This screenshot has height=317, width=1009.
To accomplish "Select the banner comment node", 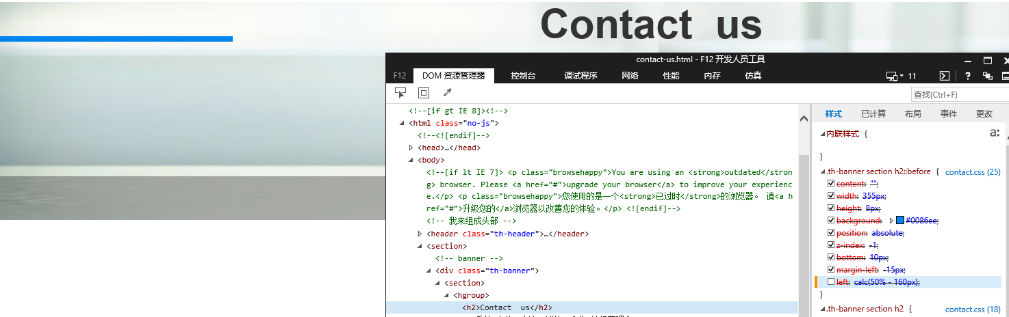I will pyautogui.click(x=469, y=258).
